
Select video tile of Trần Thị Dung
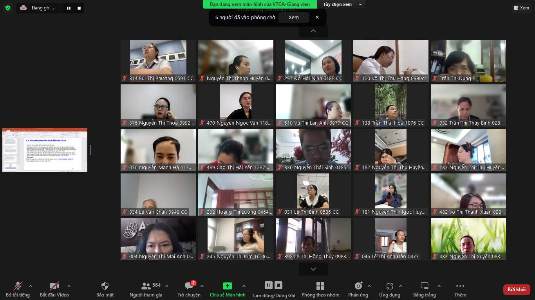[x=468, y=61]
